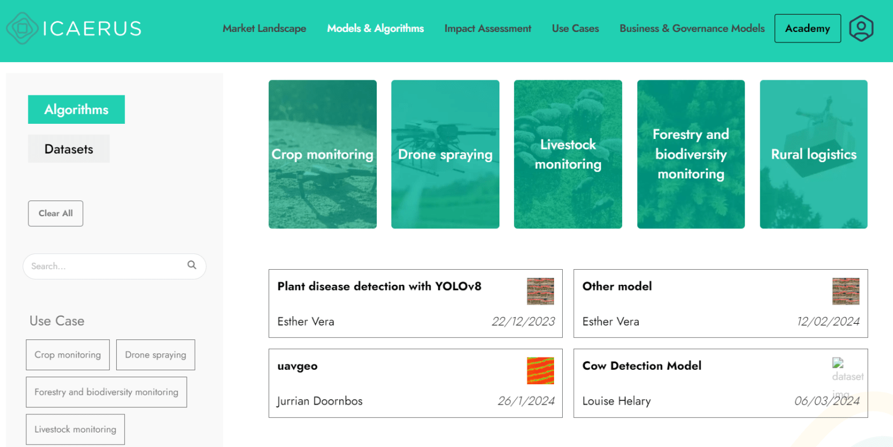893x447 pixels.
Task: Open the Rural logistics category card
Action: tap(814, 154)
